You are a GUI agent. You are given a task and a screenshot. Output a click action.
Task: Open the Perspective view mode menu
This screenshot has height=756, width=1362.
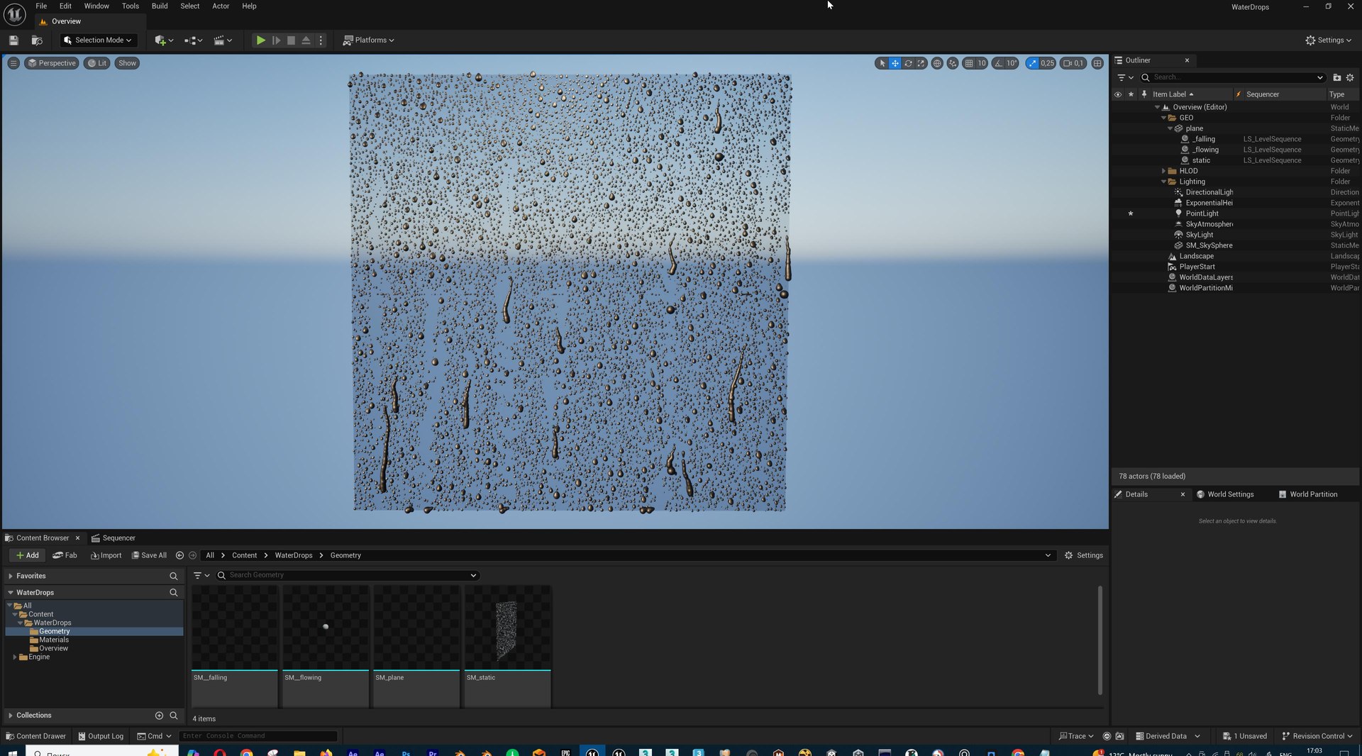(52, 63)
